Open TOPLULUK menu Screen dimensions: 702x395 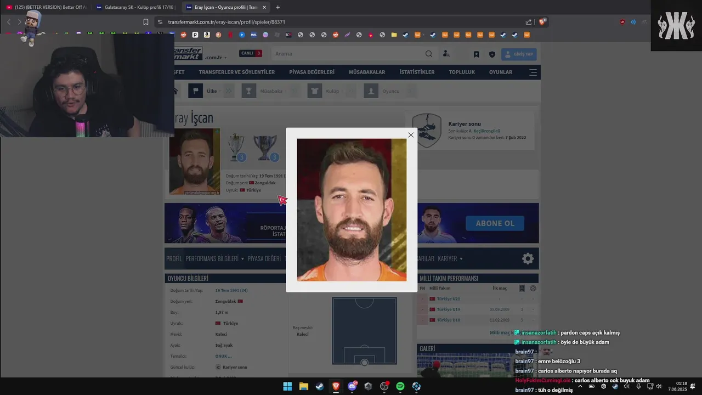click(x=462, y=72)
